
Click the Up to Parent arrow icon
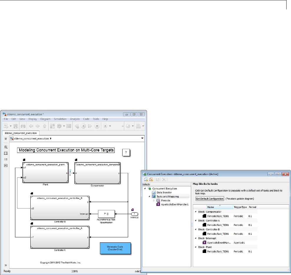tap(44, 126)
